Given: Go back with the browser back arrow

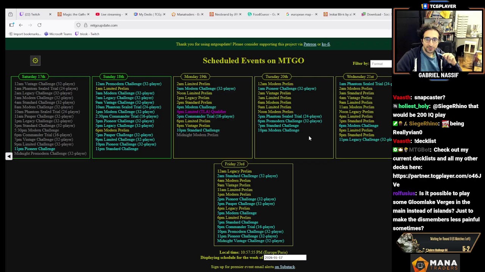Looking at the screenshot, I should (x=21, y=25).
